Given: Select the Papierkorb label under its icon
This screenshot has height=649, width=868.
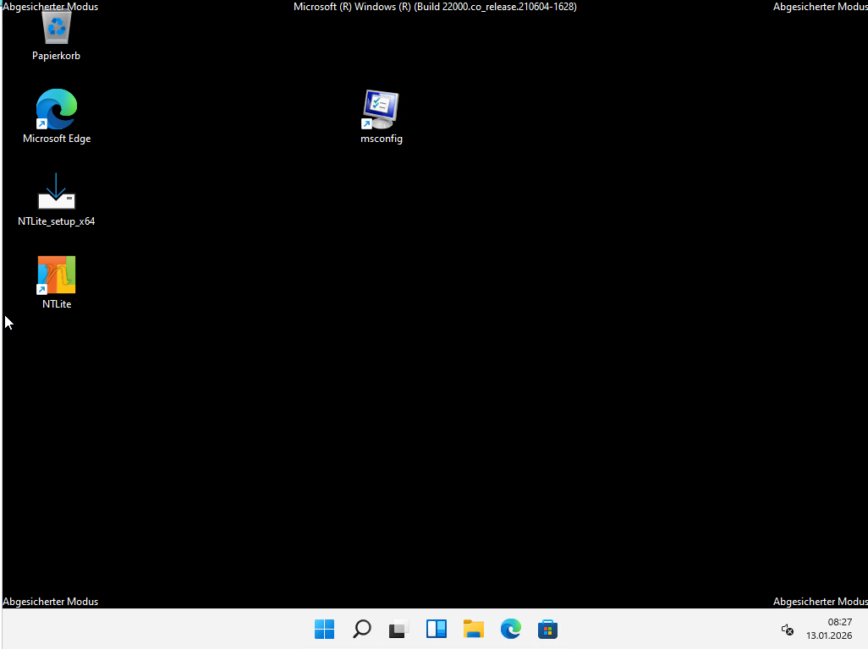Looking at the screenshot, I should pyautogui.click(x=56, y=56).
